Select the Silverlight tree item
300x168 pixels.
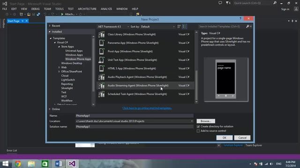click(67, 88)
